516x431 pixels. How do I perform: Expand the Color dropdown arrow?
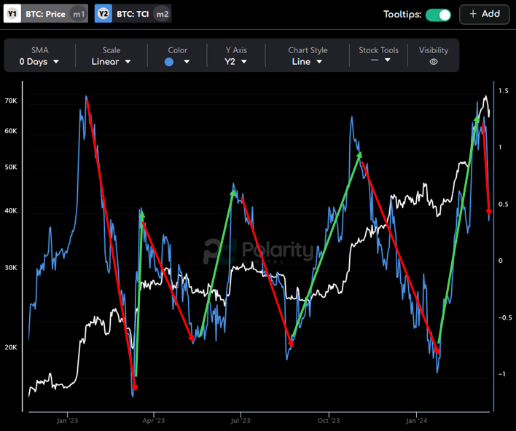click(187, 61)
